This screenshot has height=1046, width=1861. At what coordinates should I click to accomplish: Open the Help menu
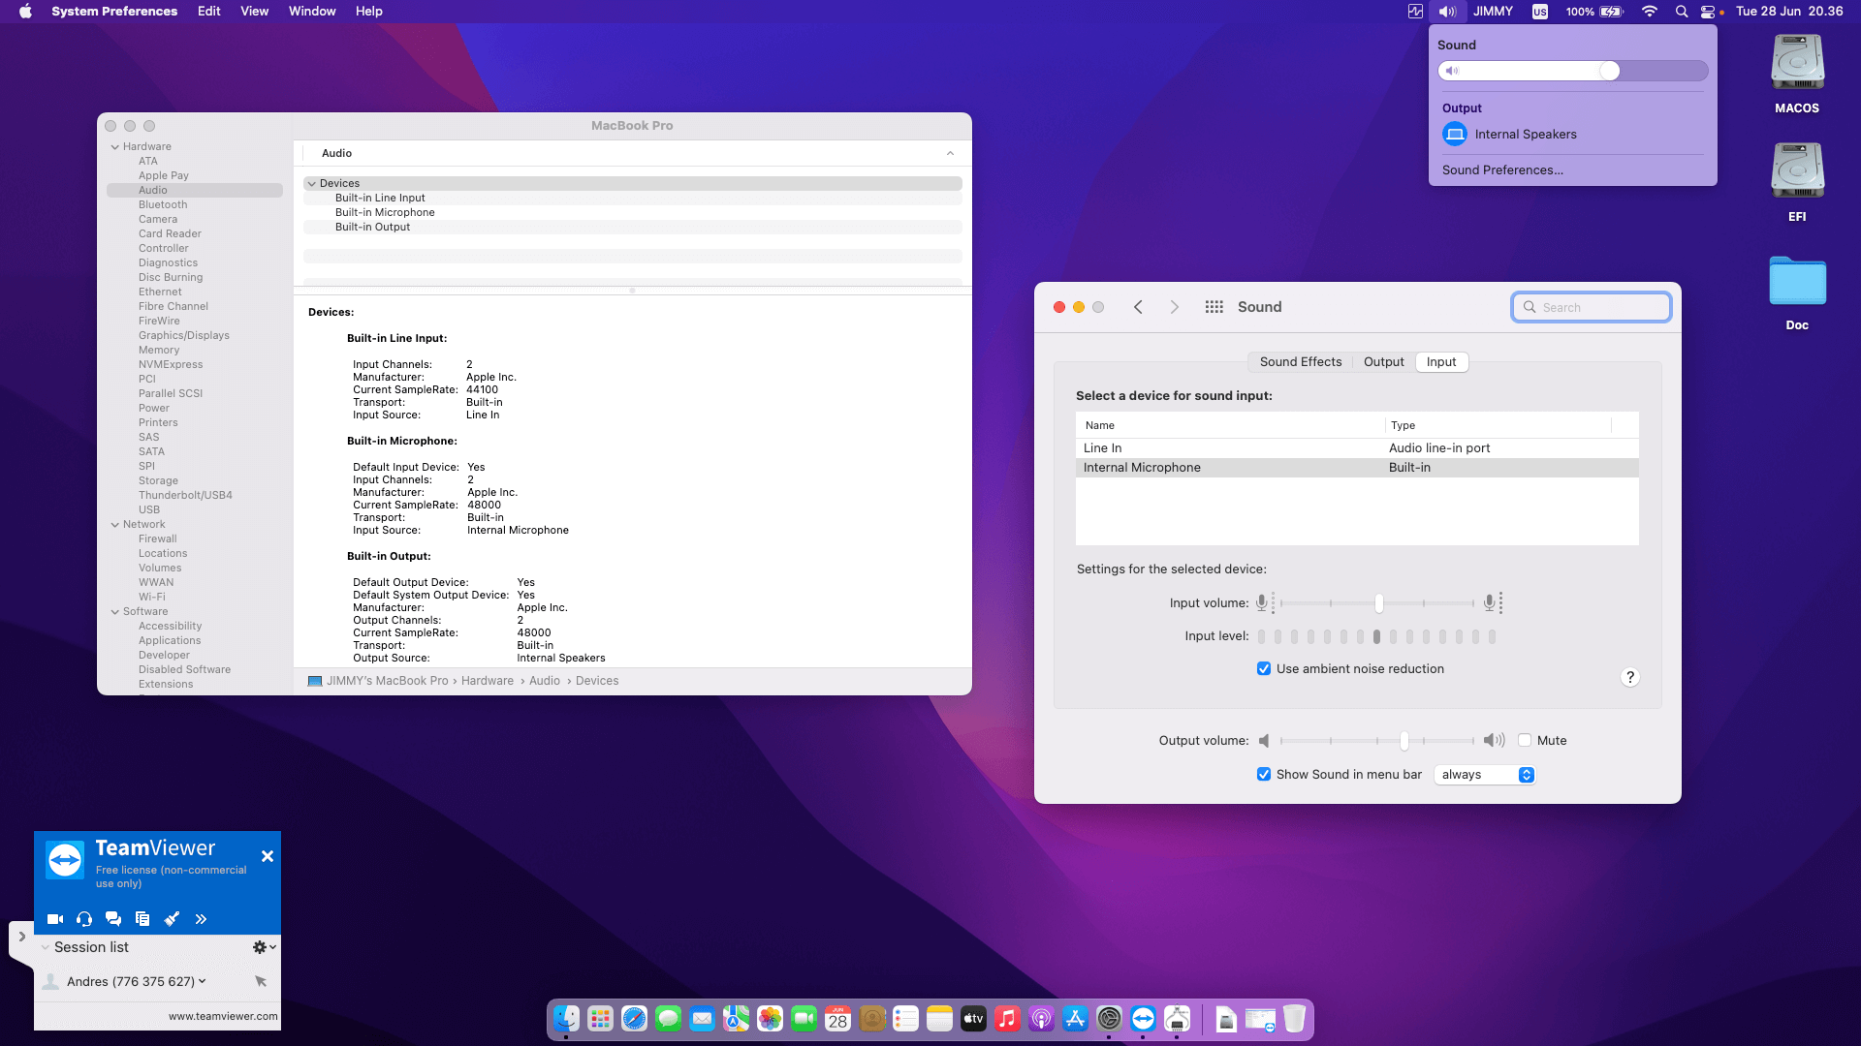(x=369, y=12)
